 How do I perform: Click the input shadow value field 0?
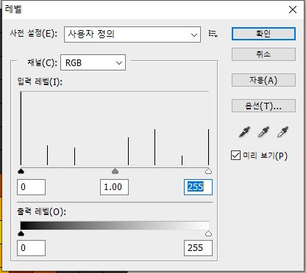coord(31,187)
